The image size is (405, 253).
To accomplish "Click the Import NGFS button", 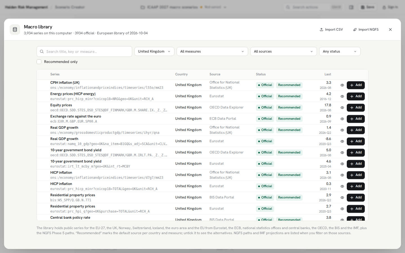I will tap(366, 30).
